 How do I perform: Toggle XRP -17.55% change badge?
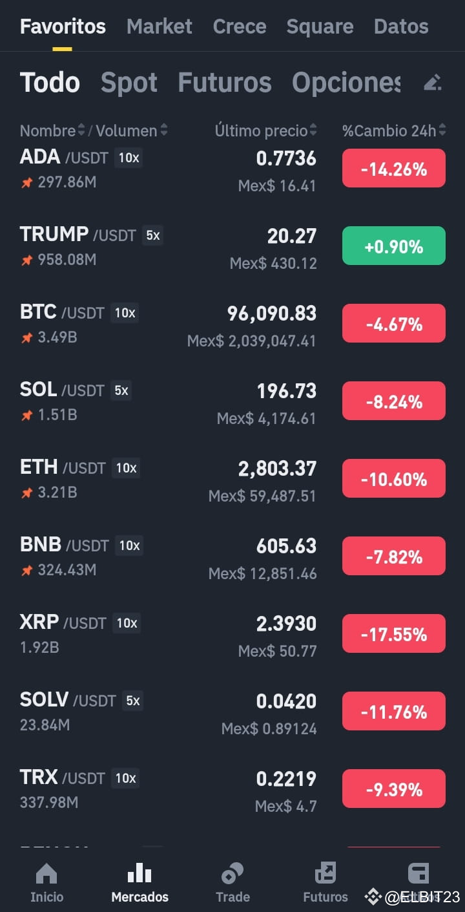click(394, 633)
